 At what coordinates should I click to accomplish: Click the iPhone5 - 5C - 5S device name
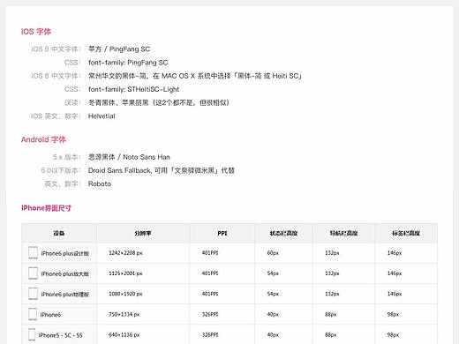pyautogui.click(x=60, y=335)
